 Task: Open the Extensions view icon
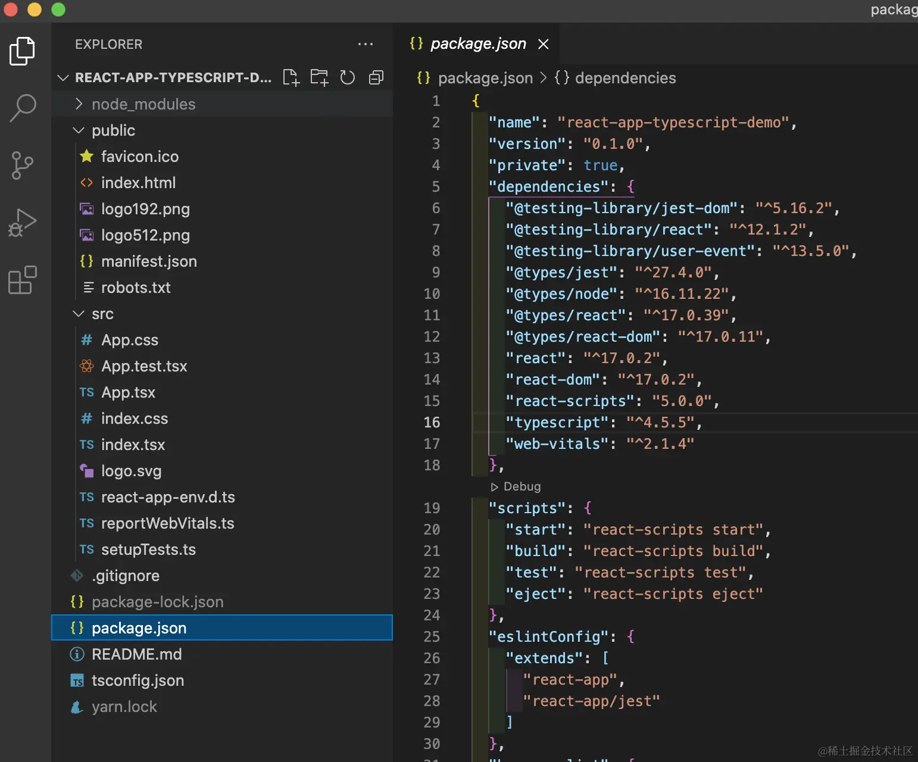[23, 280]
